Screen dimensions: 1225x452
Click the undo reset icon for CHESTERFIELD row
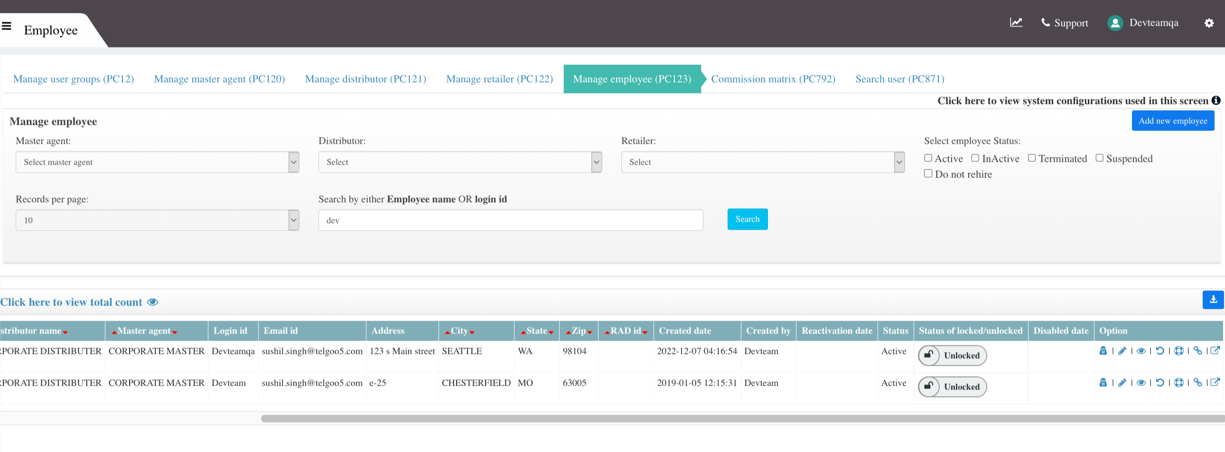tap(1160, 383)
